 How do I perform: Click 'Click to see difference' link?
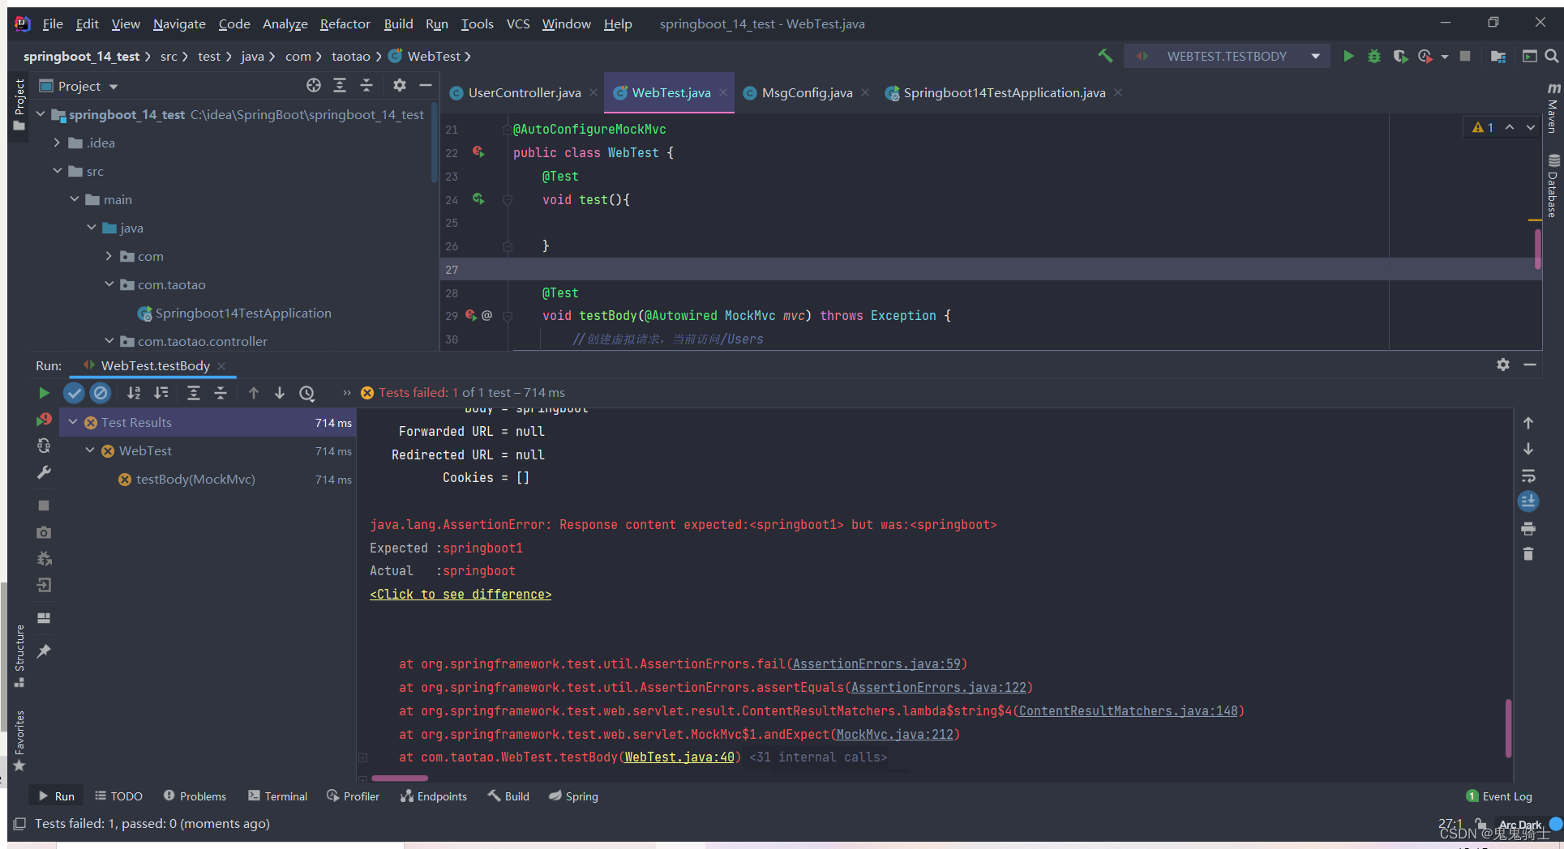point(461,594)
